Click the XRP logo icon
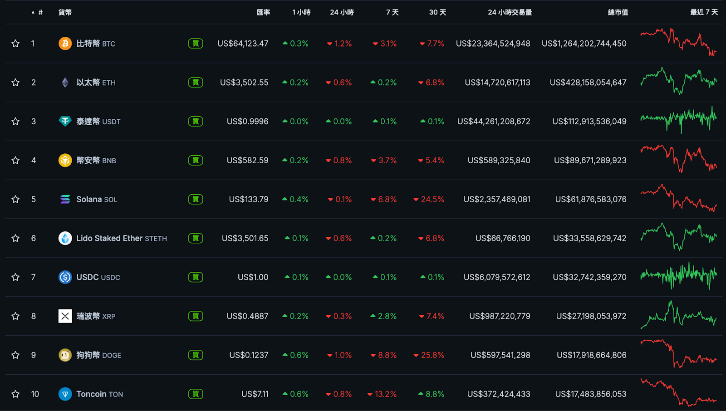Viewport: 726px width, 411px height. [65, 316]
